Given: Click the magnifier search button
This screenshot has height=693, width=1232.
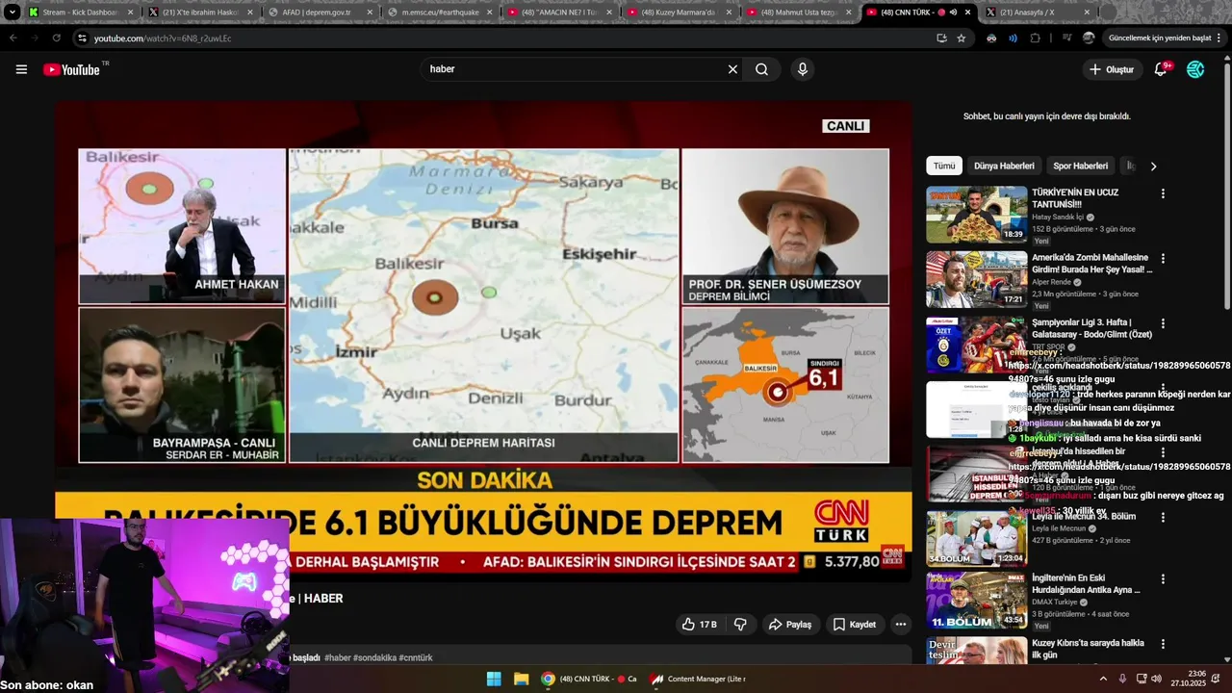Looking at the screenshot, I should (x=761, y=69).
